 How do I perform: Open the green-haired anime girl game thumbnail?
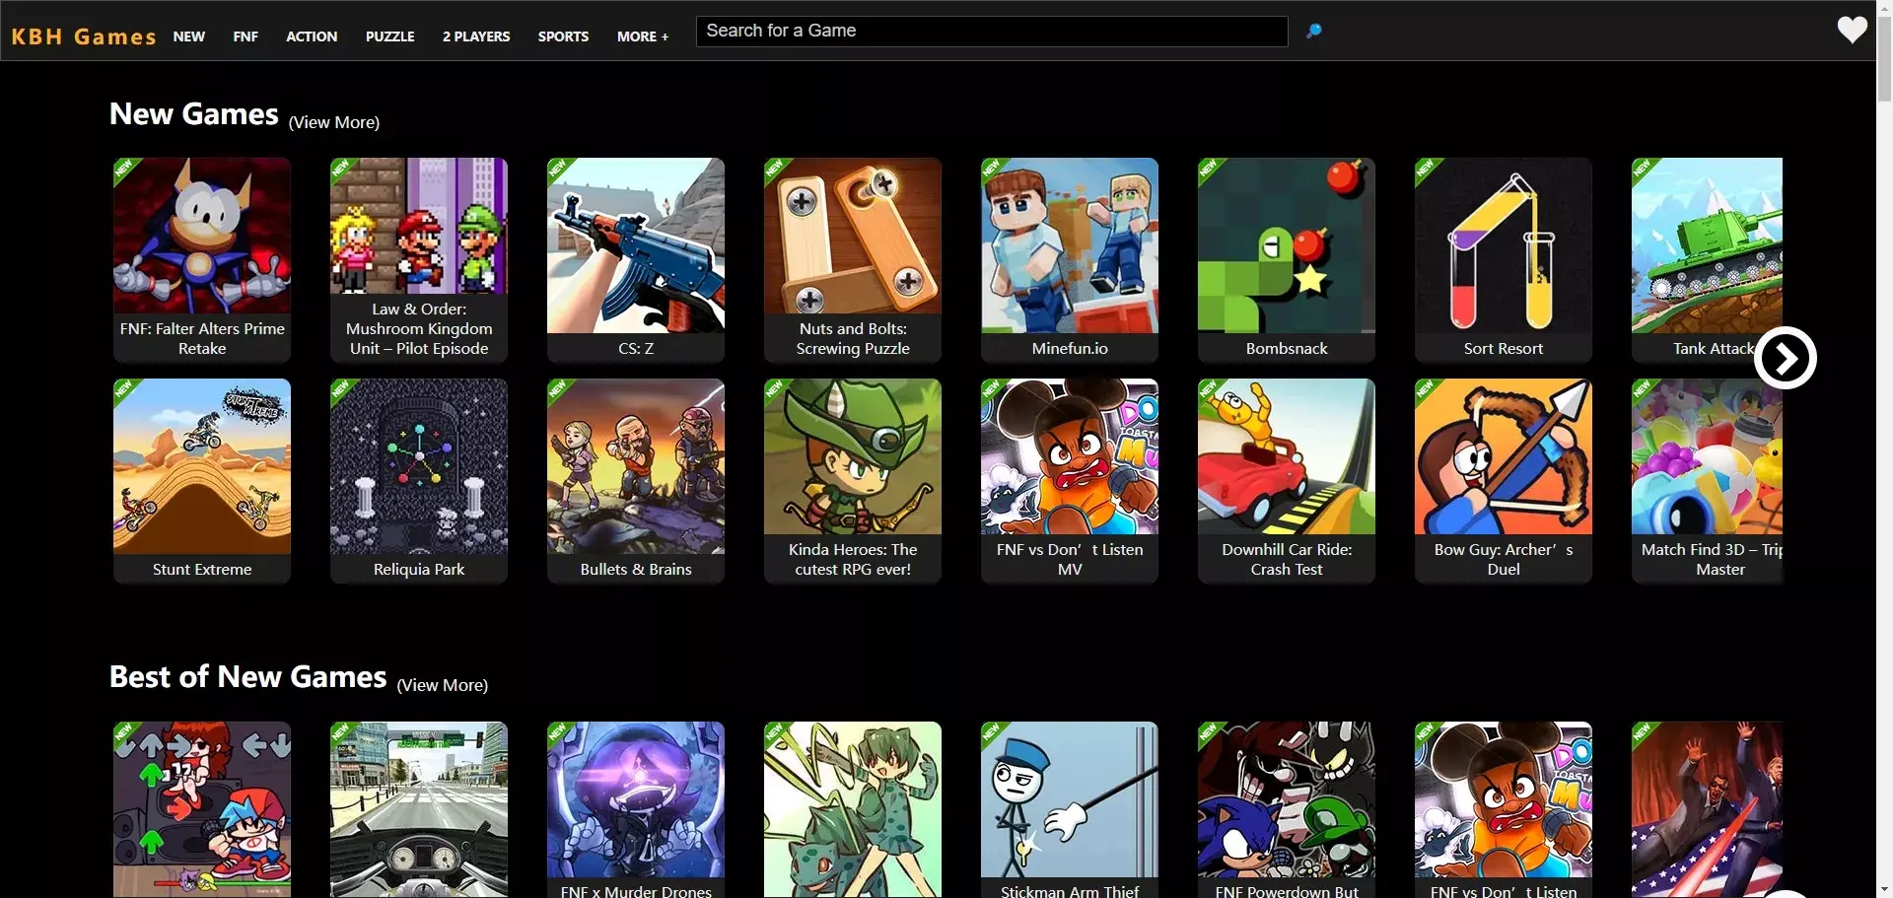[x=853, y=810]
